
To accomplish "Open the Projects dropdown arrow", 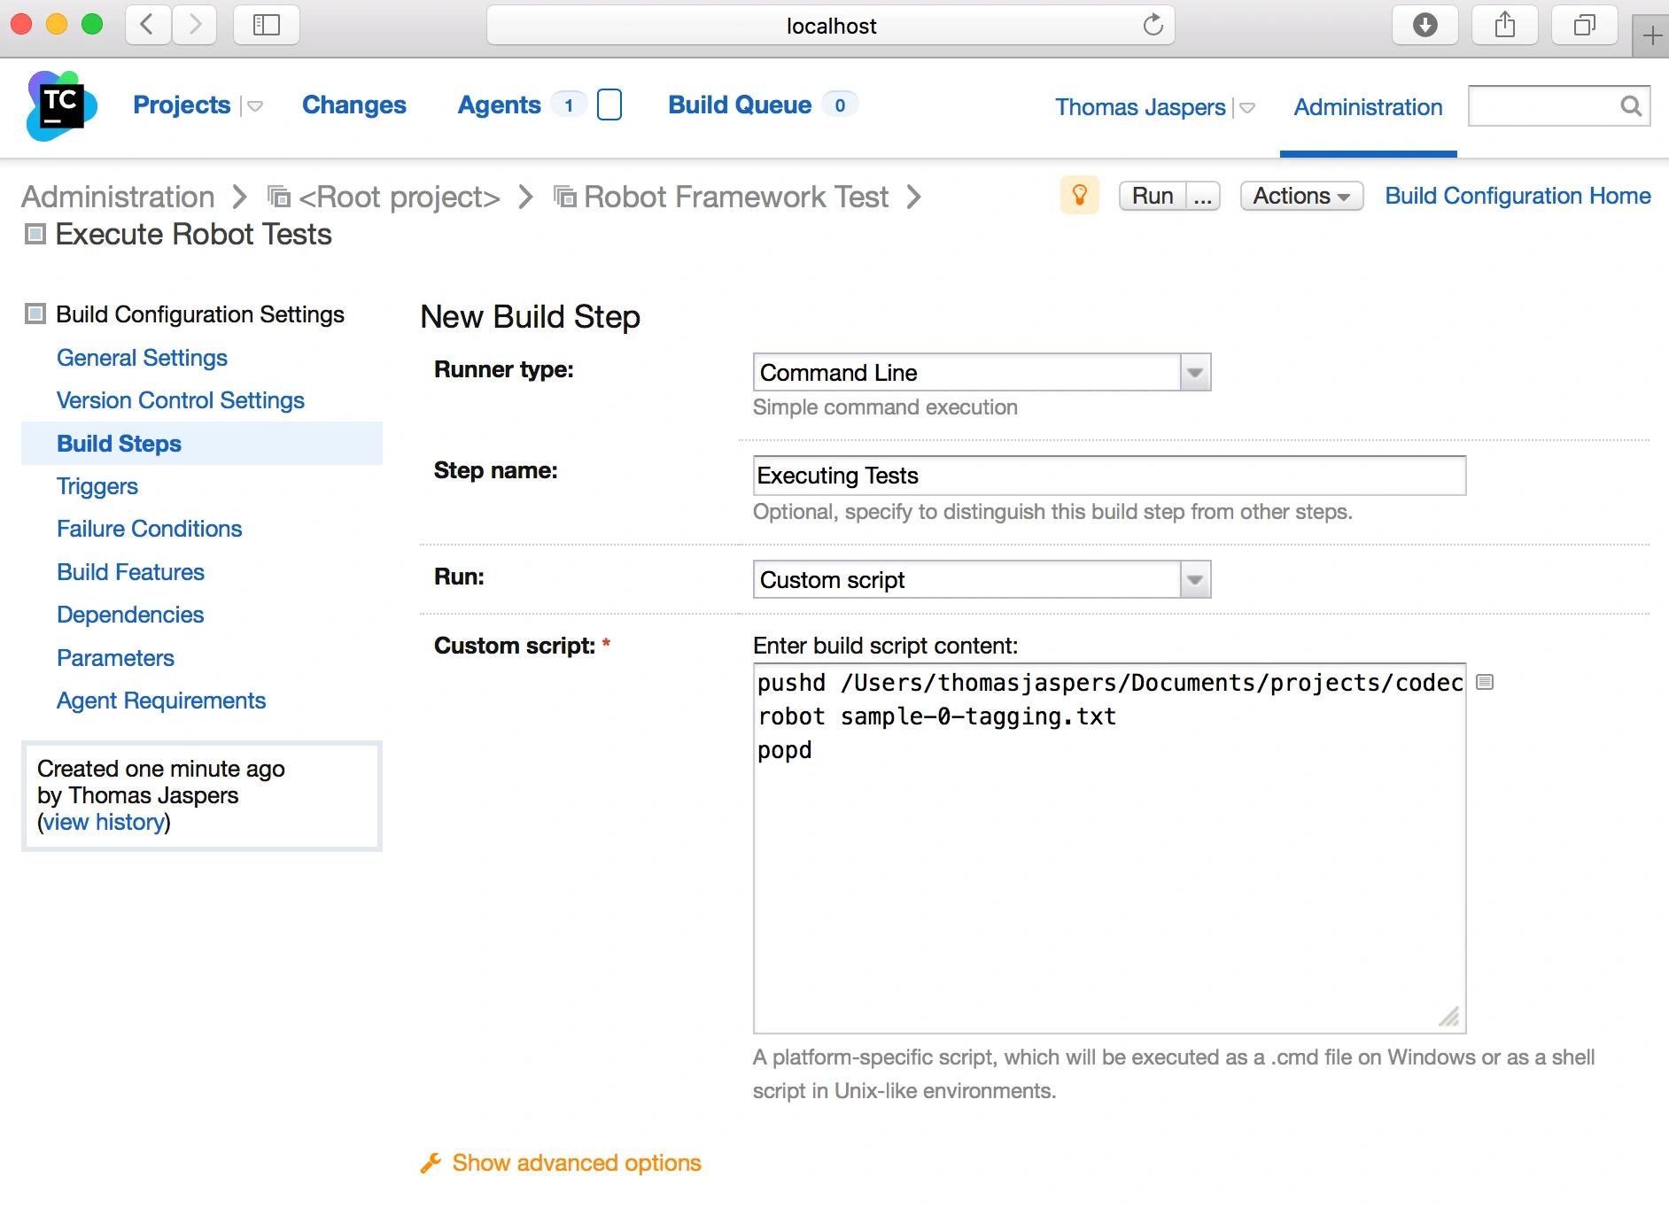I will [254, 106].
